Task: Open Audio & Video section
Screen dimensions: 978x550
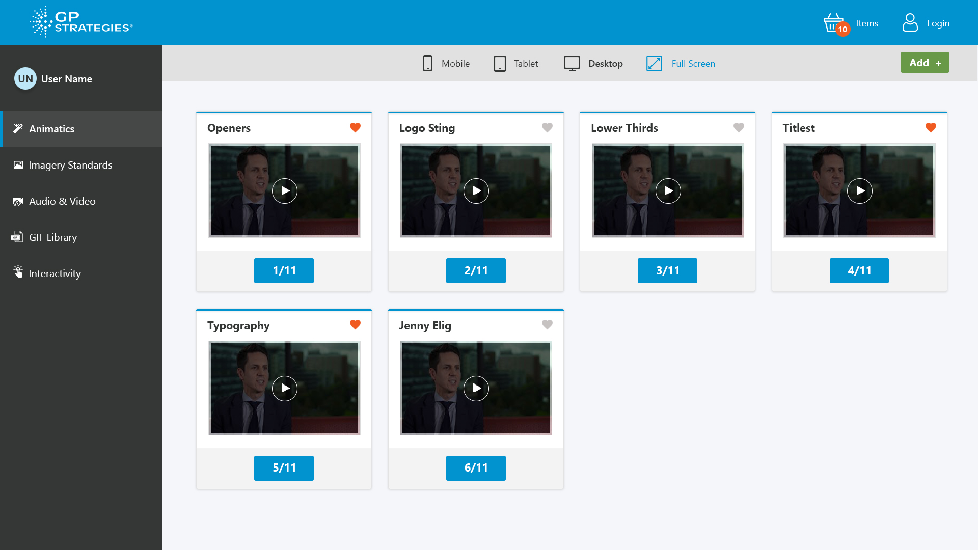Action: (x=62, y=201)
